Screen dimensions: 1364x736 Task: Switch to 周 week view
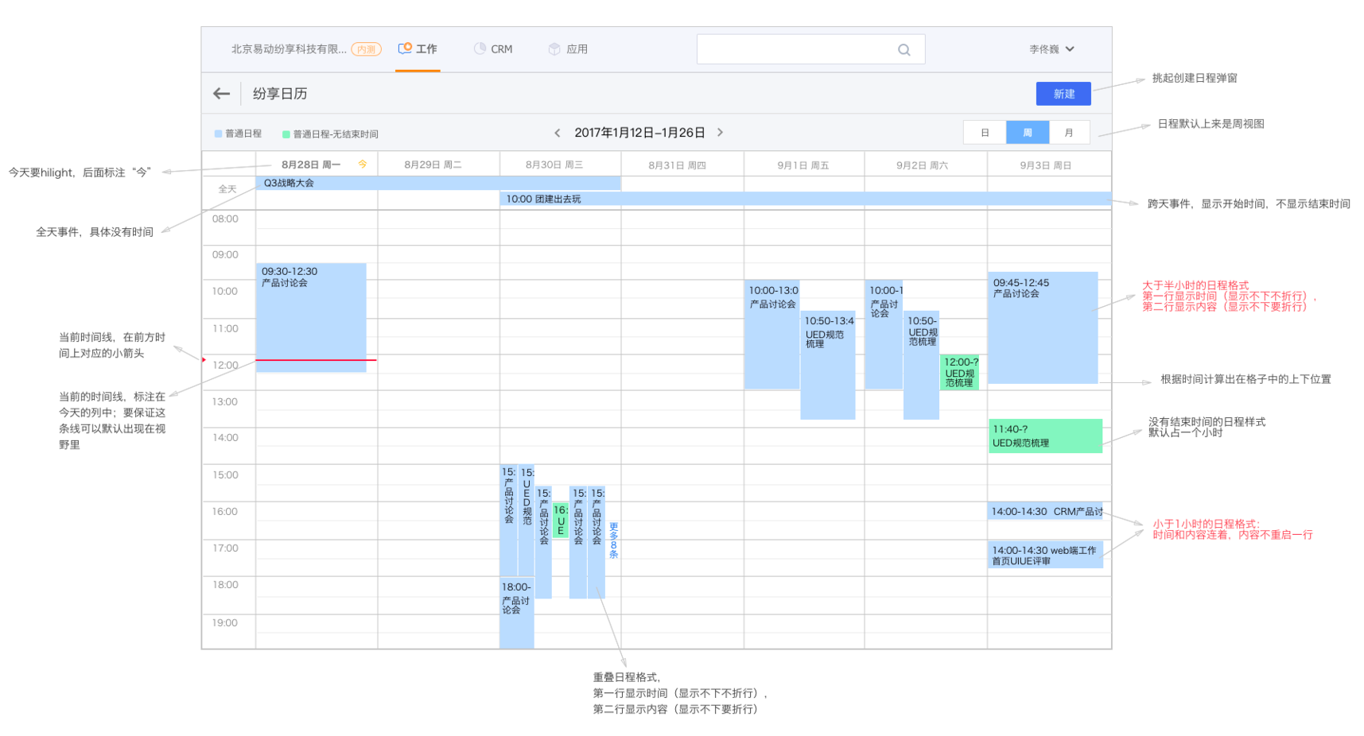point(1028,133)
